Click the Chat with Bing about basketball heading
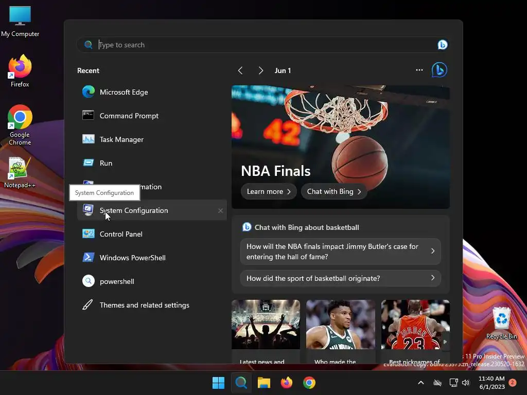 (307, 227)
